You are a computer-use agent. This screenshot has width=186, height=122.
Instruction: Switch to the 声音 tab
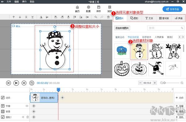[179, 18]
